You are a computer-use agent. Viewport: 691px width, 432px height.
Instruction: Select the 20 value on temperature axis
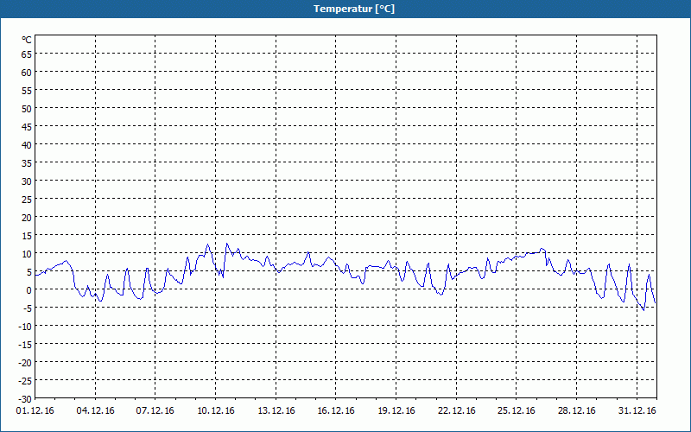coord(27,218)
